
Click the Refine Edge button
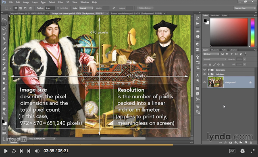[145, 8]
